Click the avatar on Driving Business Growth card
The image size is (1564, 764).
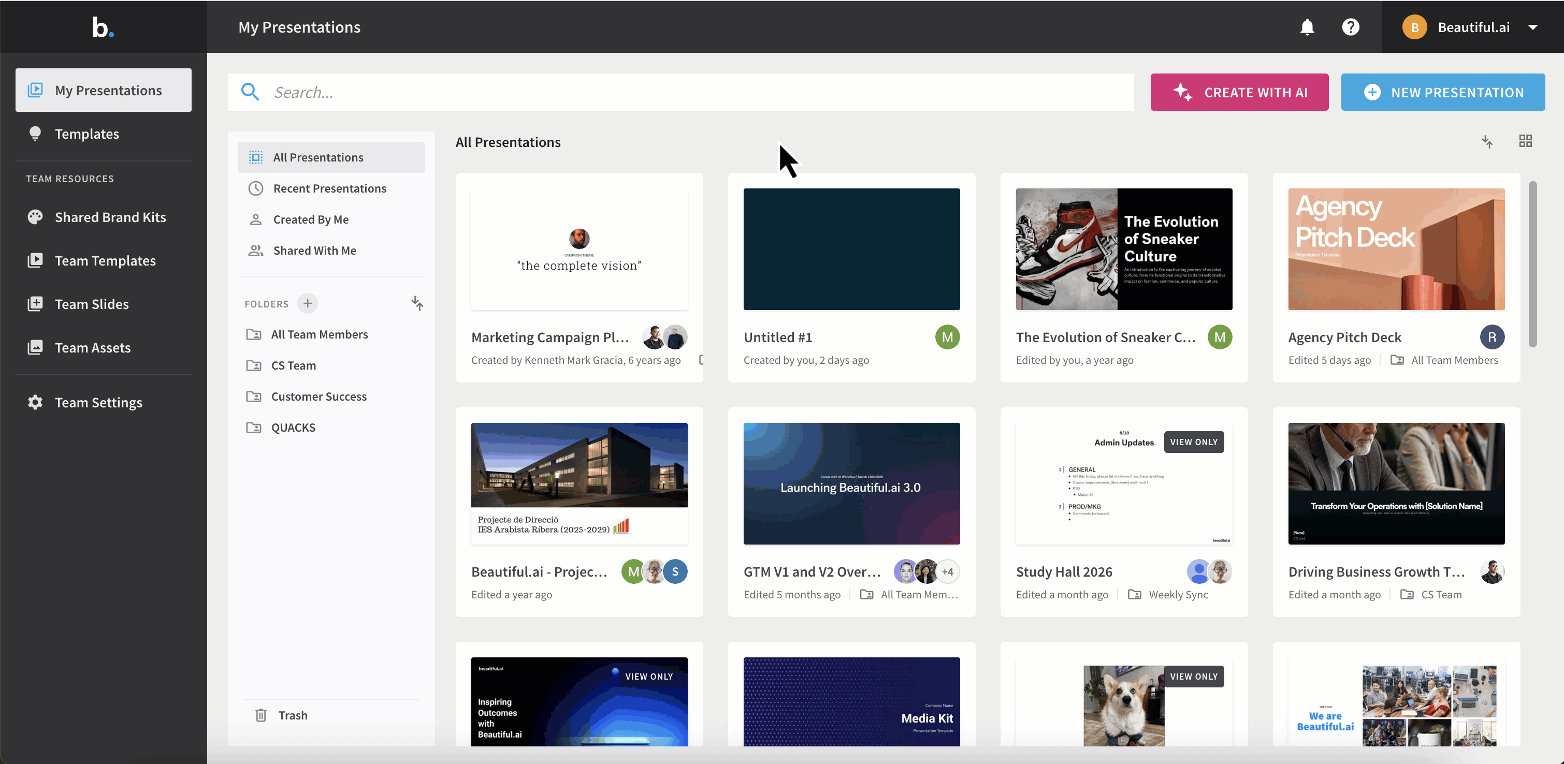(1491, 571)
